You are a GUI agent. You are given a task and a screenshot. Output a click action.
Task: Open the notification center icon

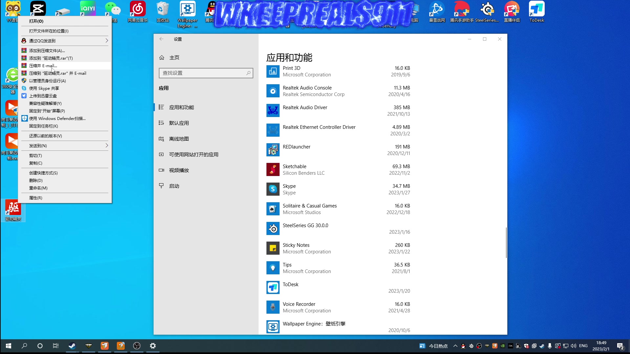620,346
